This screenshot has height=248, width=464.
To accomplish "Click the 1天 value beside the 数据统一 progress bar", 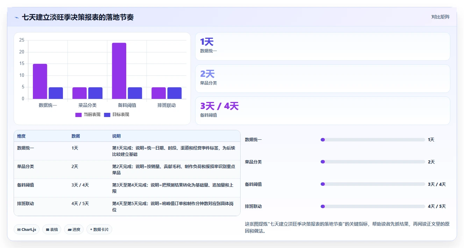I will coord(431,140).
